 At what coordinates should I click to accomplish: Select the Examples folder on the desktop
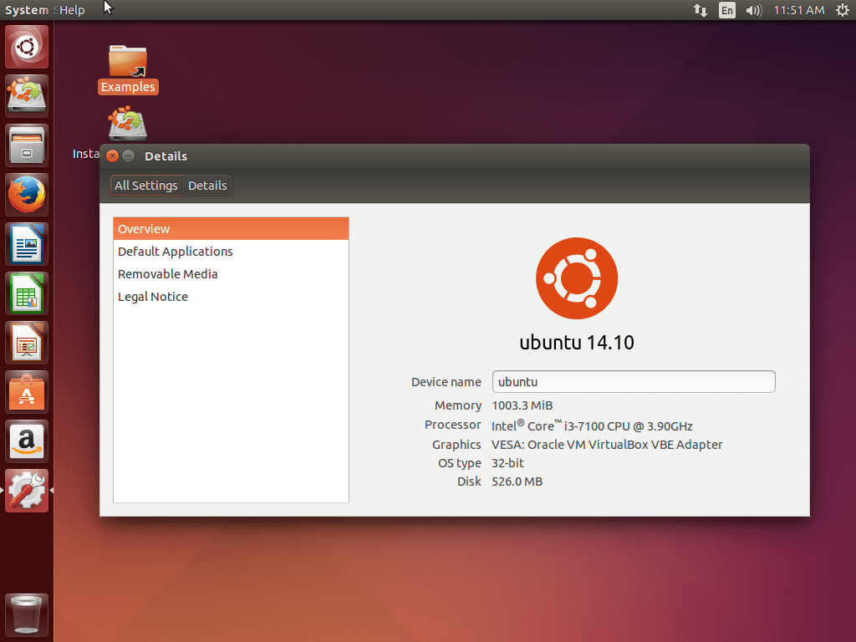click(x=128, y=69)
